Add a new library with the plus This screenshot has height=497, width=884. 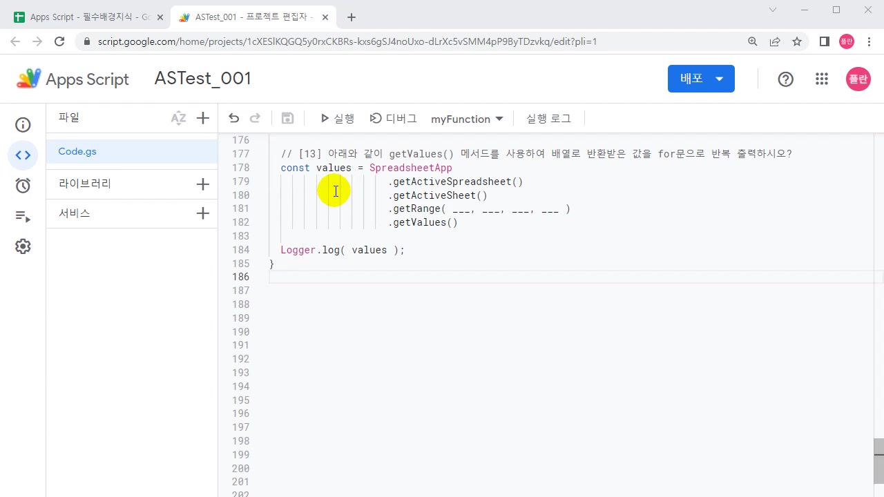coord(202,184)
